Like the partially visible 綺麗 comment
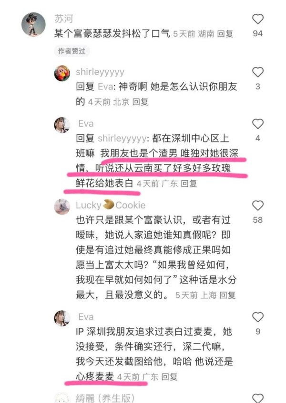This screenshot has width=286, height=403. pyautogui.click(x=258, y=398)
